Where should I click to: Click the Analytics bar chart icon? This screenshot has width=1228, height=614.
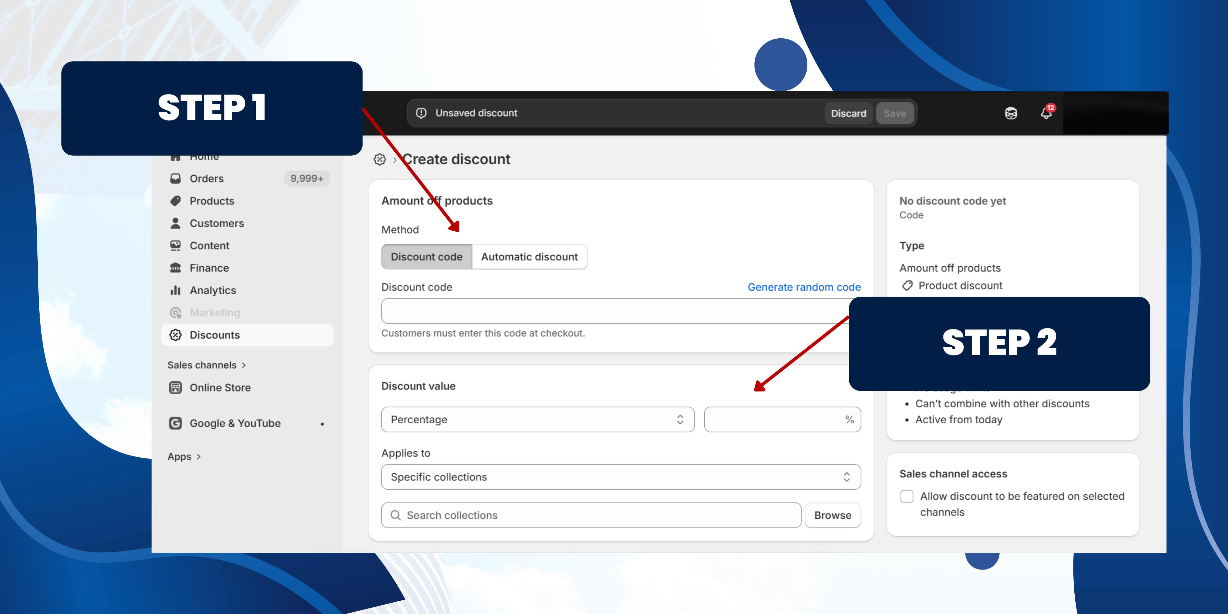point(175,290)
